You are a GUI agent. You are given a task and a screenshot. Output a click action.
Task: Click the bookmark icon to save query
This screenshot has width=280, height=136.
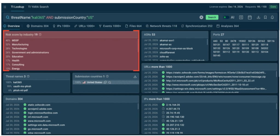(x=265, y=17)
